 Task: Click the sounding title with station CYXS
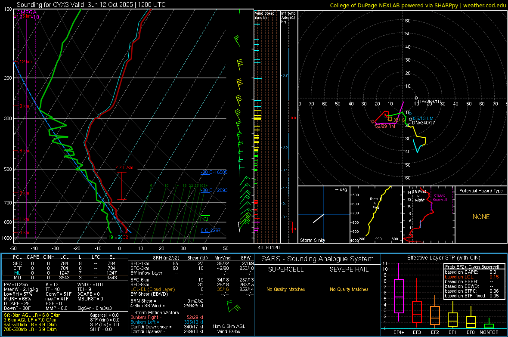(x=91, y=5)
